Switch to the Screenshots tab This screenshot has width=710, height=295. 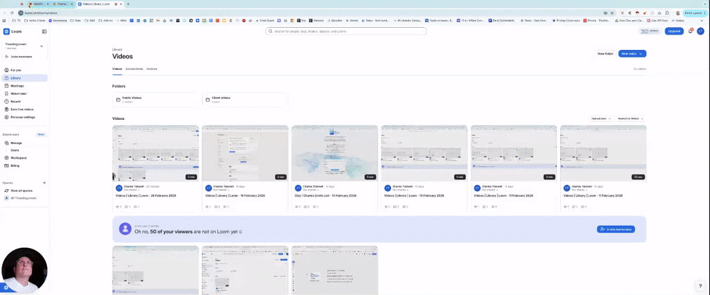(x=134, y=69)
